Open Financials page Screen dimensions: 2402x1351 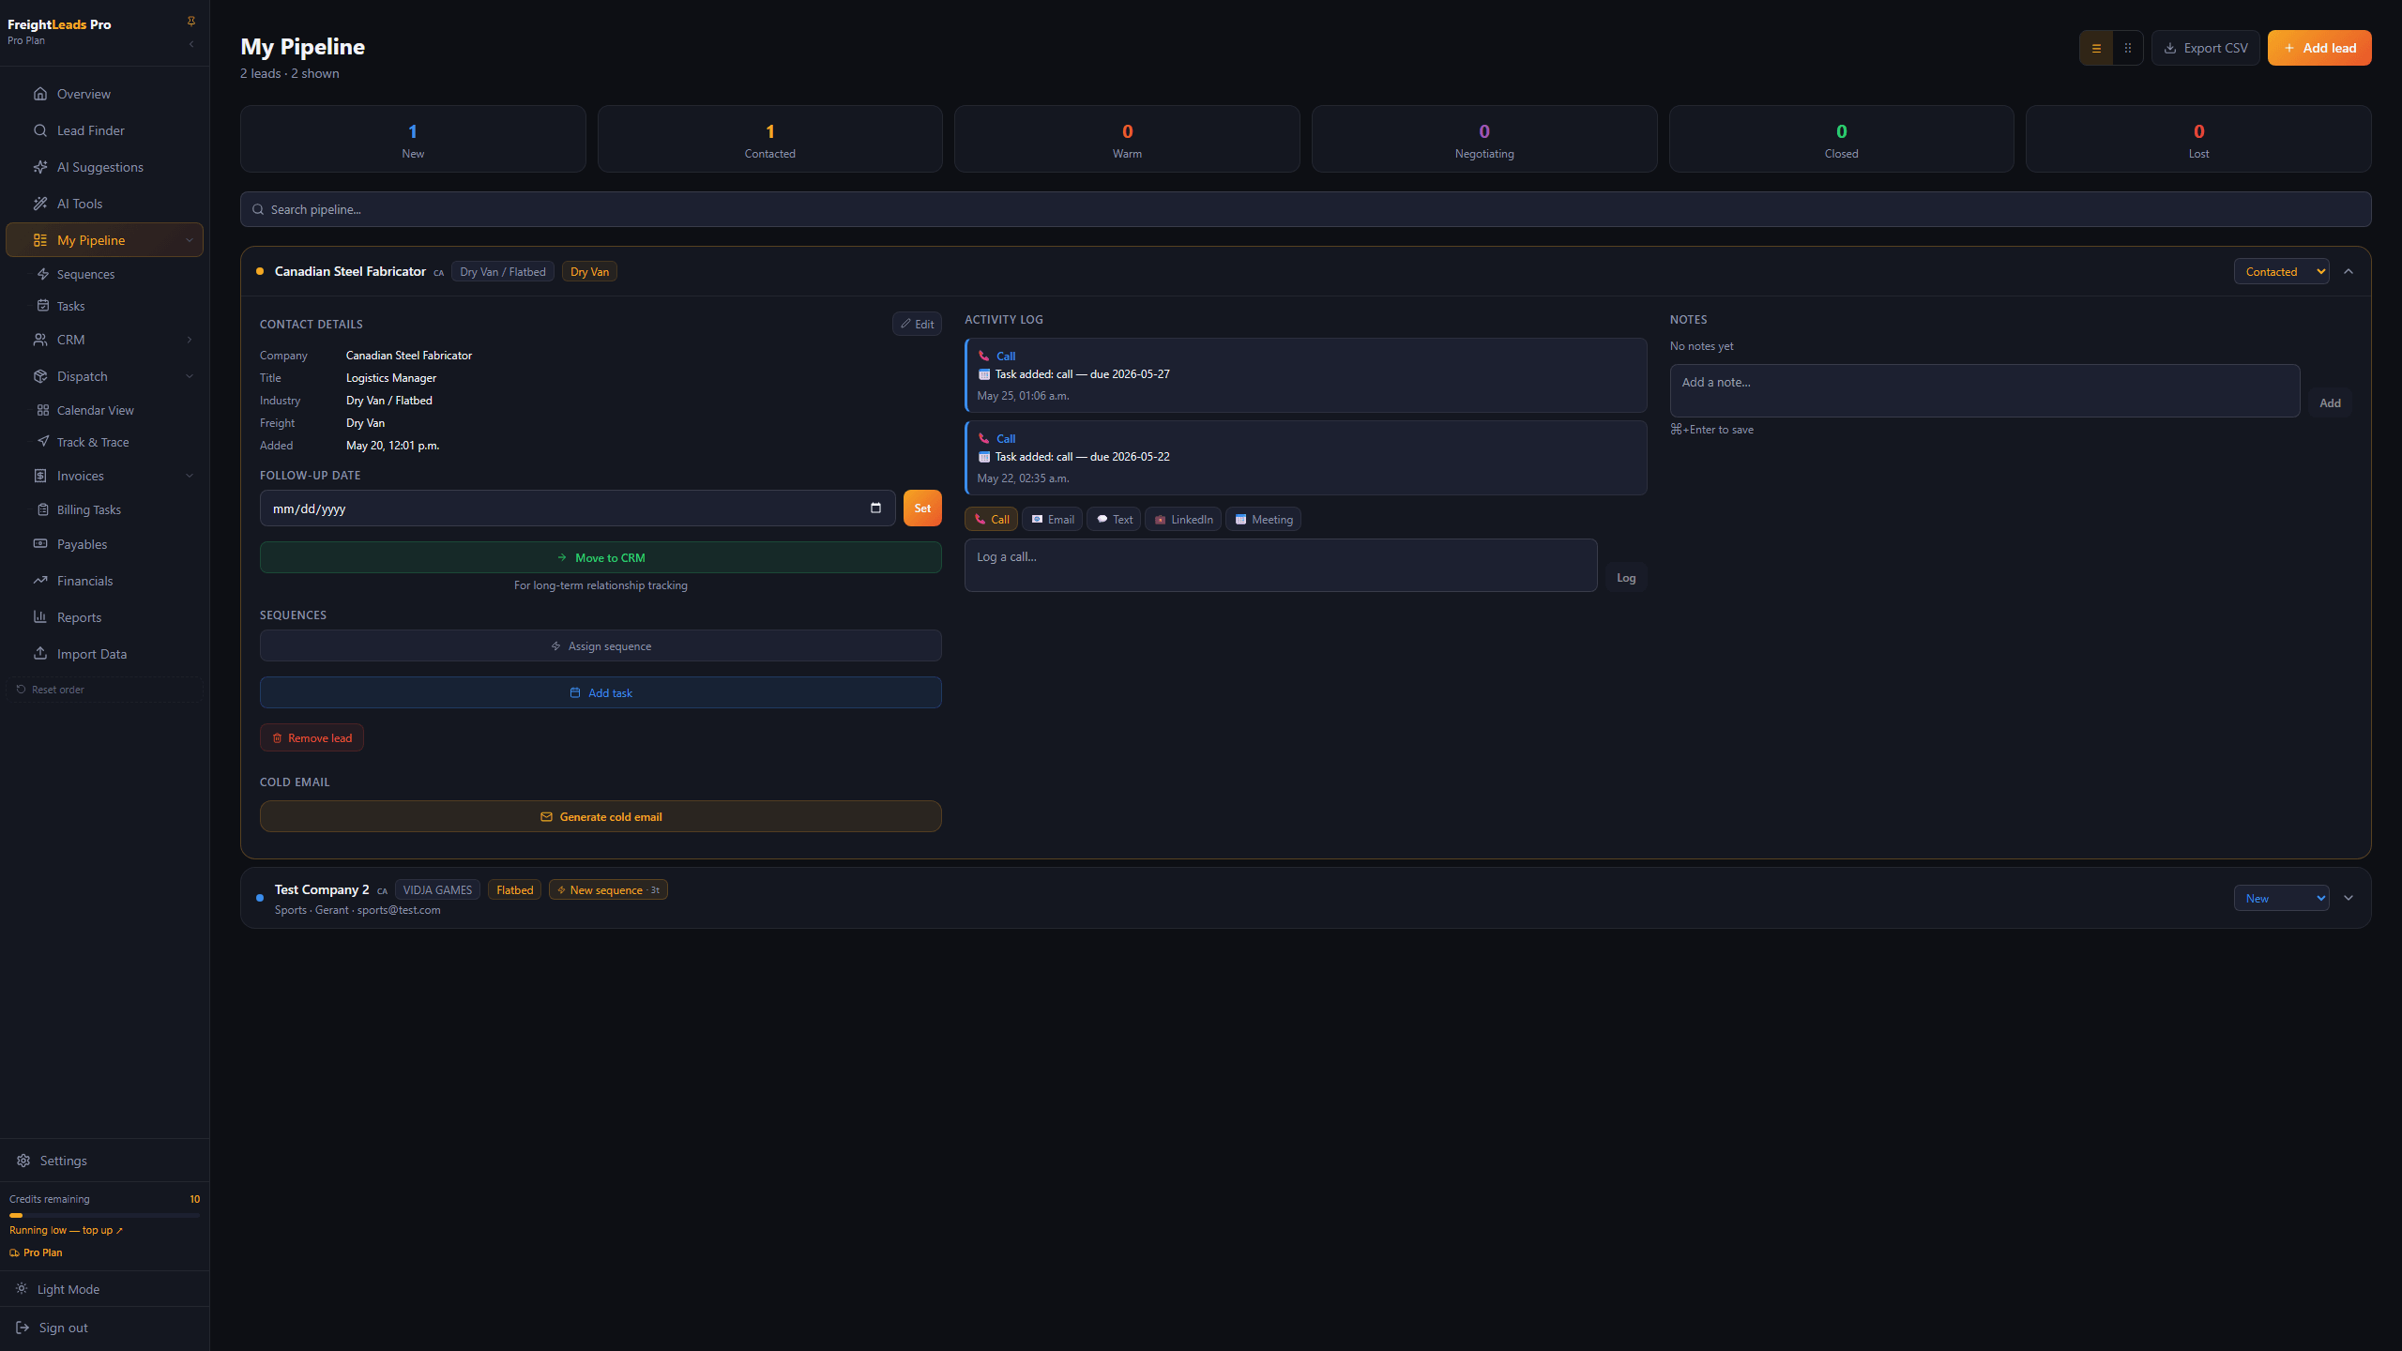[104, 581]
